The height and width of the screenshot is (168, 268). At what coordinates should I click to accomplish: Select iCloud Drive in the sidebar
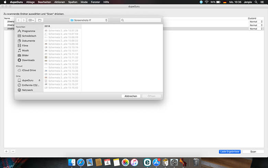coord(29,70)
